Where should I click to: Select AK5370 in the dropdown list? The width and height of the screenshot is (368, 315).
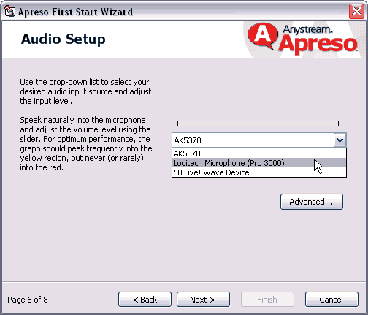[x=259, y=153]
